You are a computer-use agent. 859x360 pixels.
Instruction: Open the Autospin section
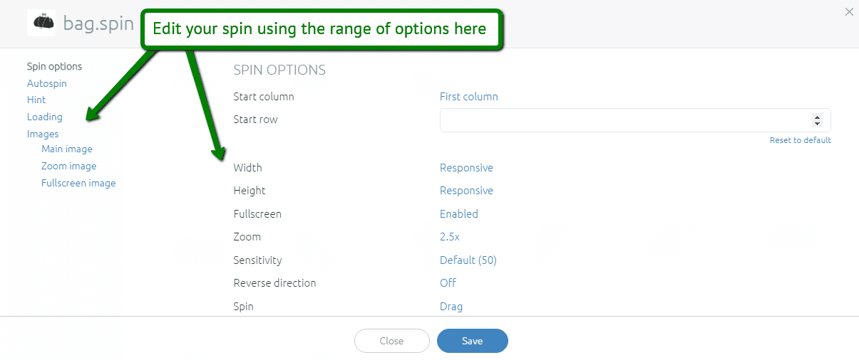pos(47,83)
